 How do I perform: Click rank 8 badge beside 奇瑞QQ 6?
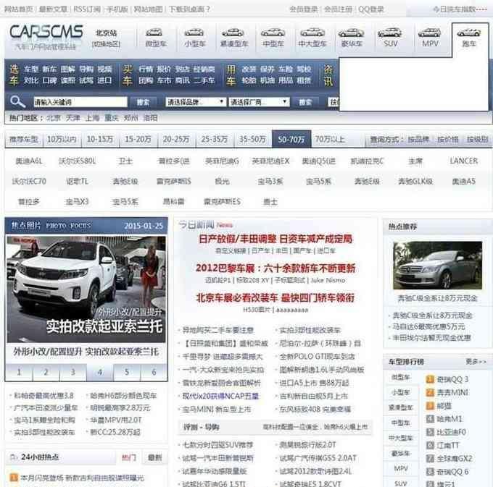(430, 472)
